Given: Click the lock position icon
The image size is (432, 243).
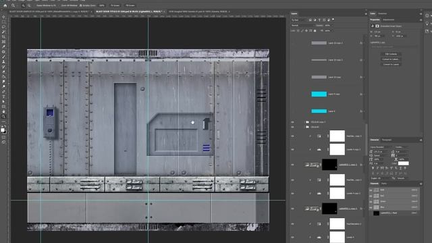Looking at the screenshot, I should (306, 30).
